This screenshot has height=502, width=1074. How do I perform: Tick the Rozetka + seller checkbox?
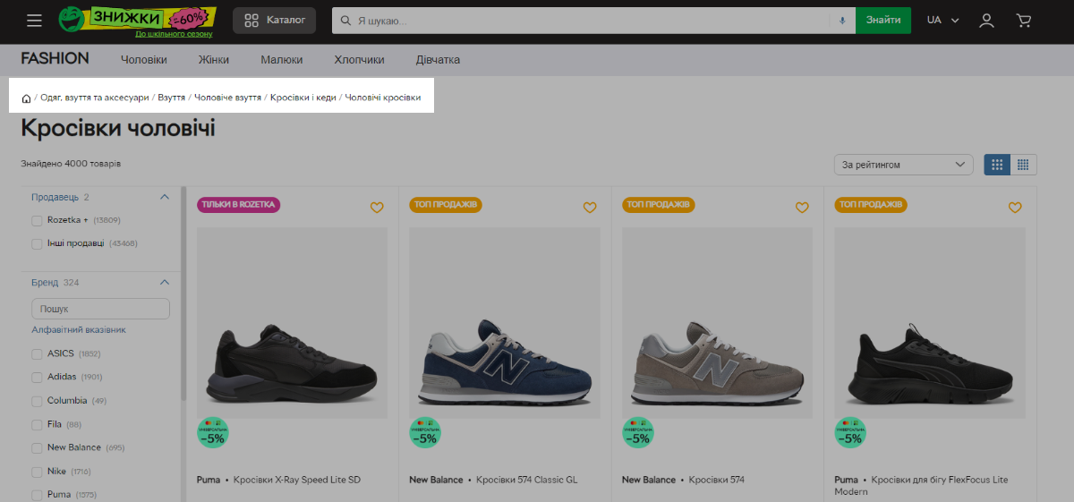coord(37,220)
